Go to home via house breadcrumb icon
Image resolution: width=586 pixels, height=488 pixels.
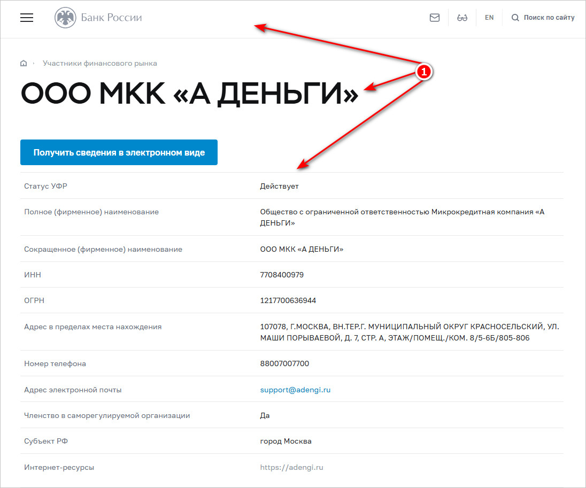tap(24, 63)
